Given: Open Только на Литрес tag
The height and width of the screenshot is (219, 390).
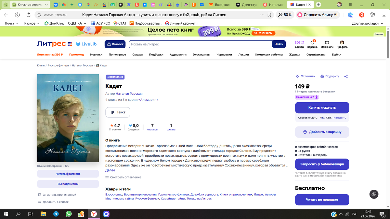Looking at the screenshot, I should 199,199.
